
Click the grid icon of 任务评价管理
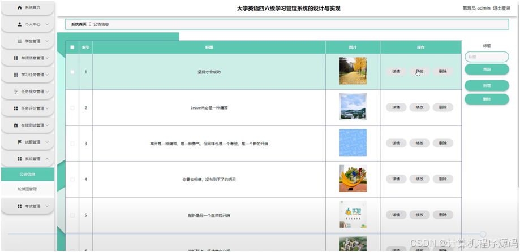[x=16, y=108]
